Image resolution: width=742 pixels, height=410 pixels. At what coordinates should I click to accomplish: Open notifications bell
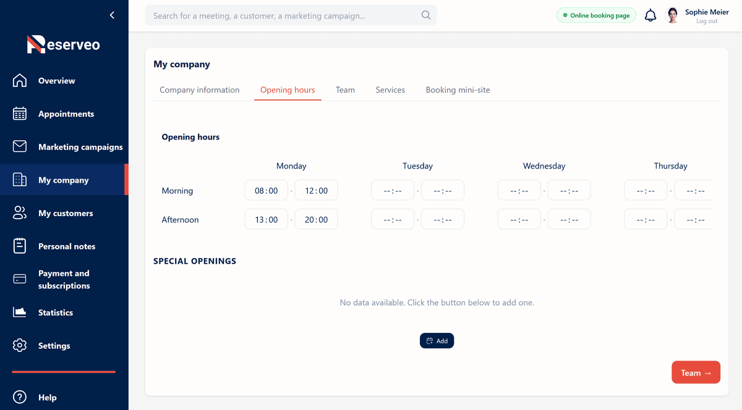650,15
